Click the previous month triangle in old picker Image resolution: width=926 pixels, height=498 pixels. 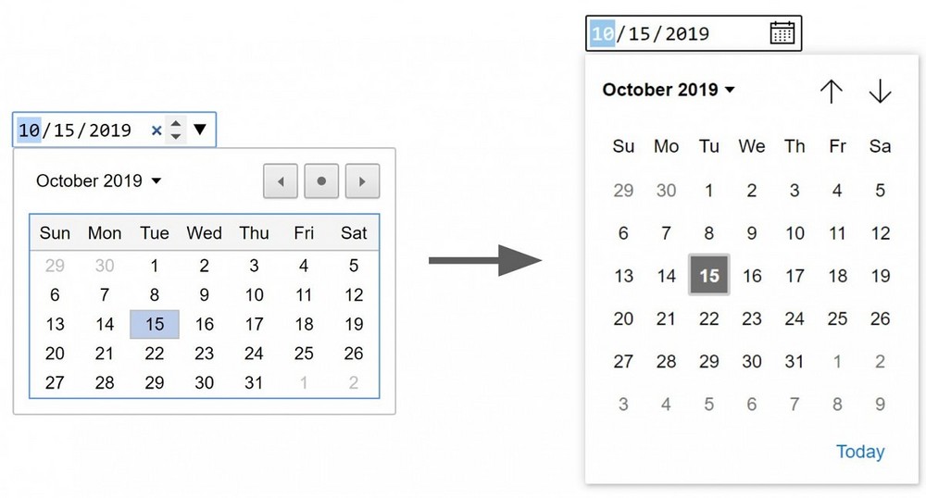click(x=281, y=181)
